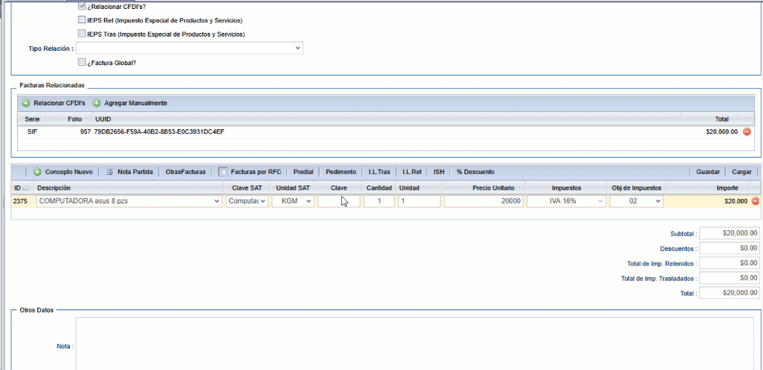Open the Pedimento toolbar option
Viewport: 763px width, 370px height.
(x=340, y=172)
